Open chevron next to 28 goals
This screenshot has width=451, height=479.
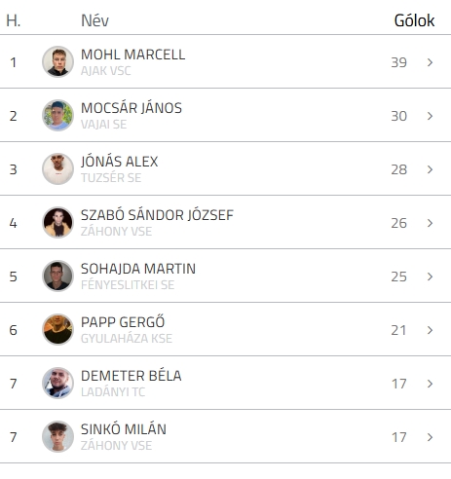coord(430,169)
